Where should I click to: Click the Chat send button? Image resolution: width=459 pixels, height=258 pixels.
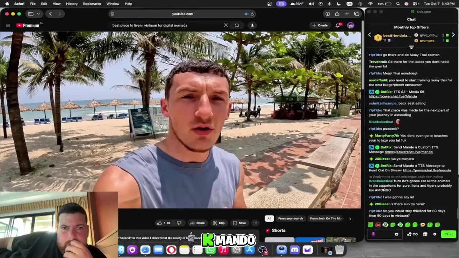(x=449, y=234)
